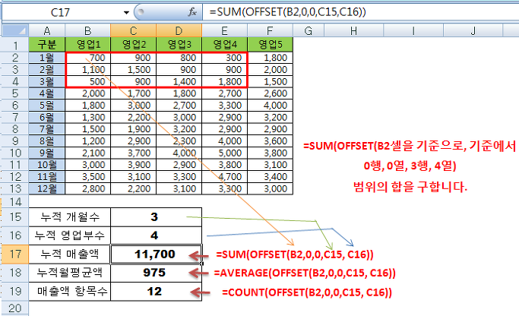Screen dimensions: 519x319
Task: Select row 20 header
Action: (x=15, y=308)
